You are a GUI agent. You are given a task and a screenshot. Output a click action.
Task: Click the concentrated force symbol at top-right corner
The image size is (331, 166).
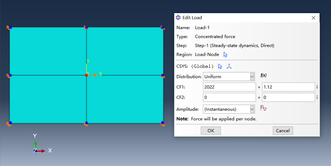[162, 28]
